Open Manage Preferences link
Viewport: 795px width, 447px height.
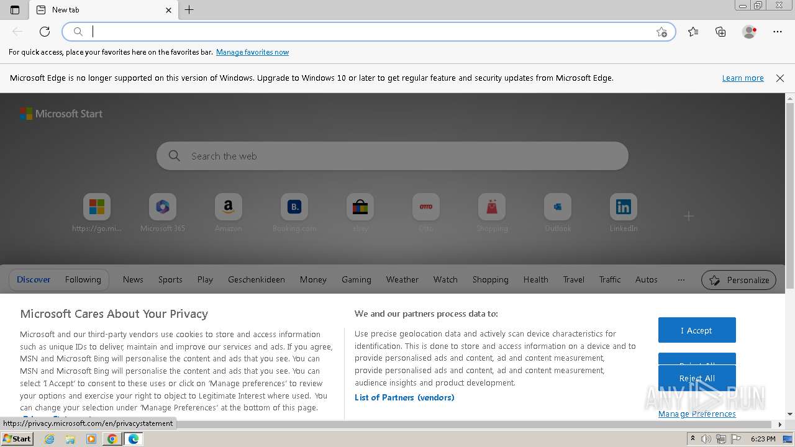tap(697, 414)
